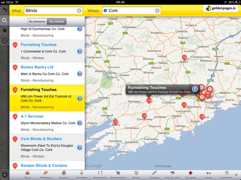Sort results By distance
This screenshot has width=241, height=180.
click(x=37, y=21)
